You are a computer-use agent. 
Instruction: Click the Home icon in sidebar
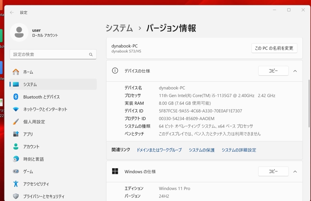pos(16,72)
